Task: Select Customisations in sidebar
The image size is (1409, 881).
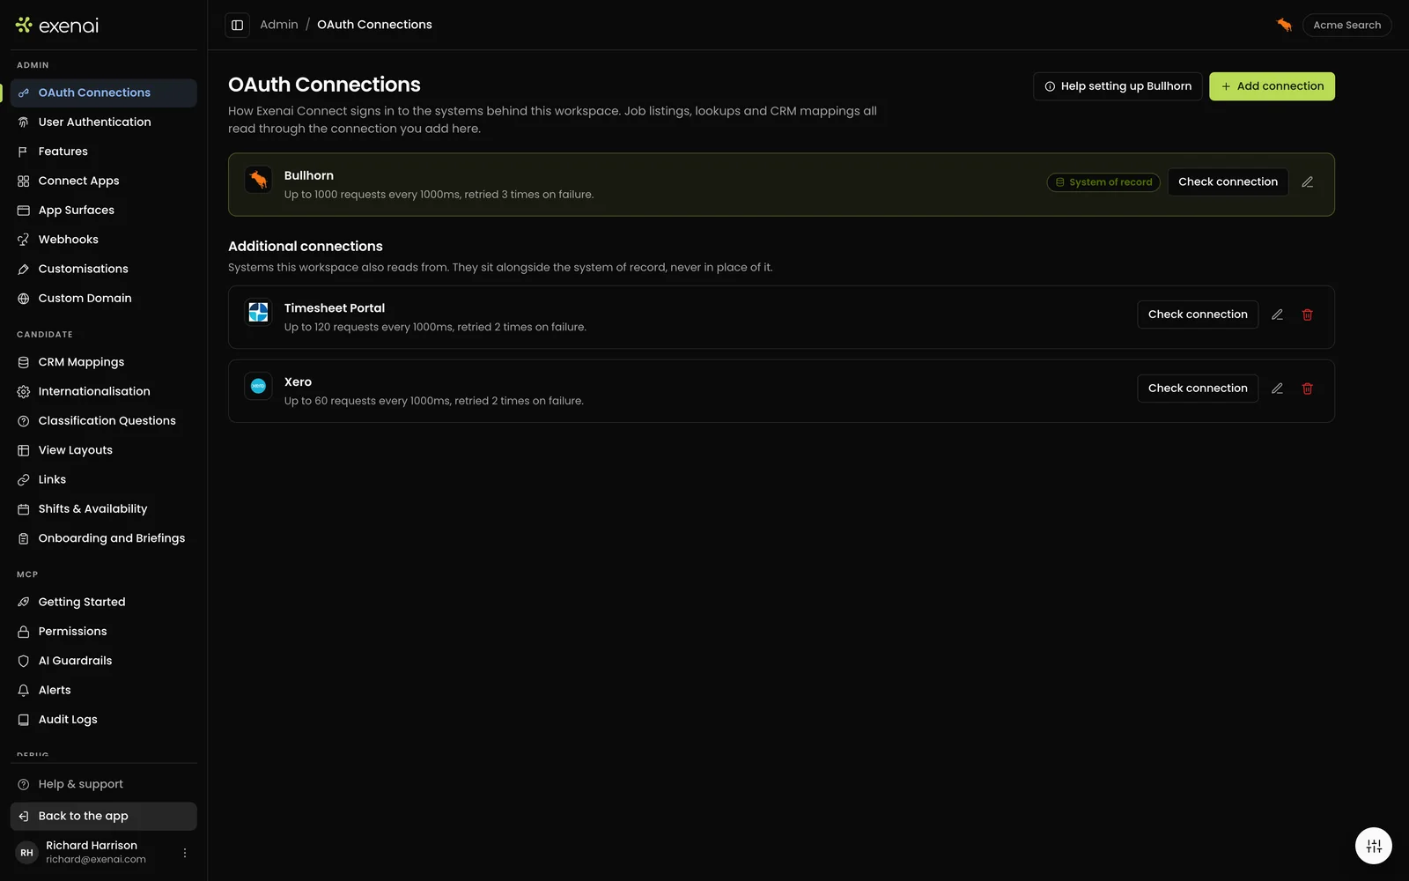Action: coord(104,269)
